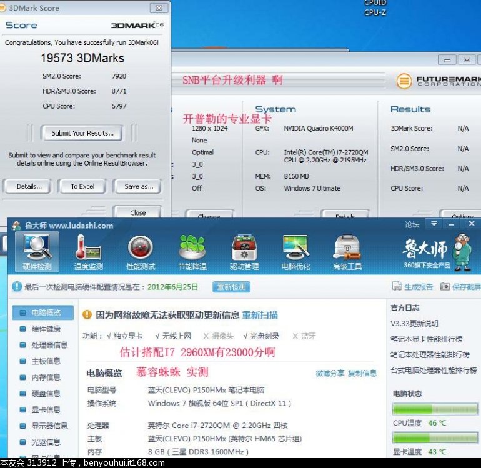Click the 19573 3DMarks score text
The height and width of the screenshot is (468, 481).
click(82, 58)
